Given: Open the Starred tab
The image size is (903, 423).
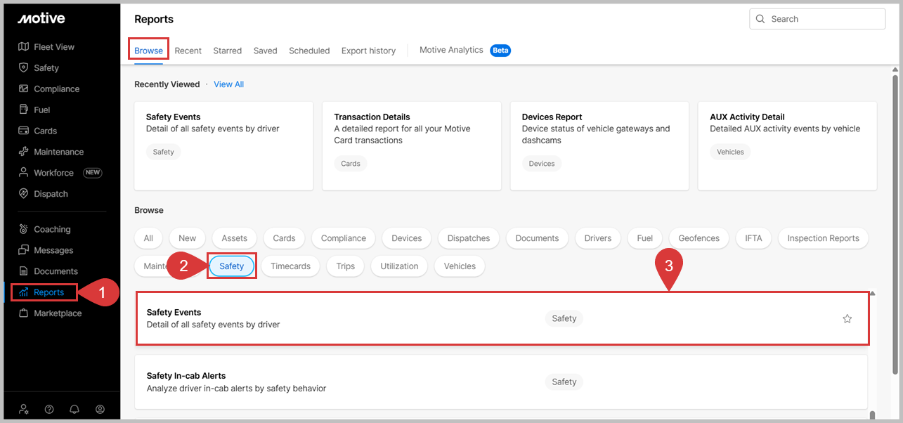Looking at the screenshot, I should [x=228, y=51].
